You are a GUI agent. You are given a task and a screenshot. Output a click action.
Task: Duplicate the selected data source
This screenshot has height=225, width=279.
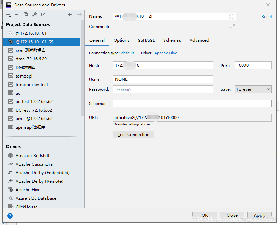coord(26,14)
